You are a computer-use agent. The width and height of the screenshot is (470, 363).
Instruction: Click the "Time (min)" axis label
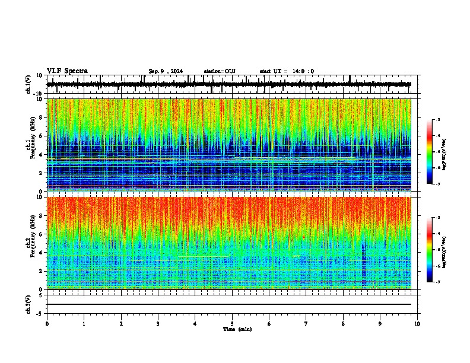237,329
